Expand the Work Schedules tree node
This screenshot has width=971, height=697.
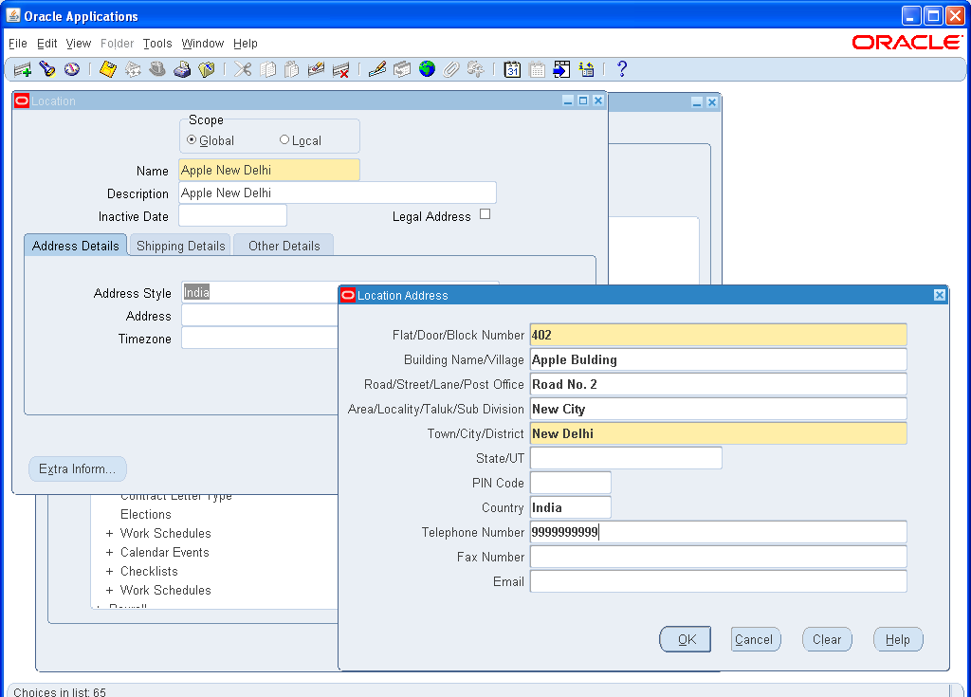tap(107, 533)
